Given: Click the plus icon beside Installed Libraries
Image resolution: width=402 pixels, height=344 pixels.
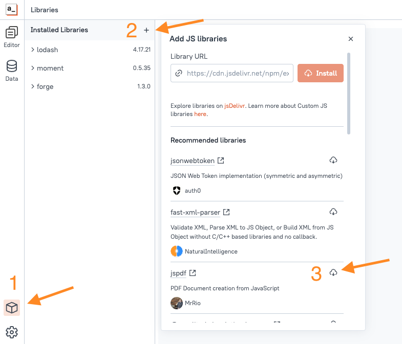Looking at the screenshot, I should (x=146, y=30).
